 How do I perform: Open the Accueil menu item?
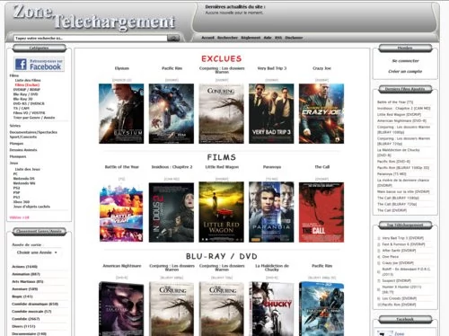pos(207,38)
